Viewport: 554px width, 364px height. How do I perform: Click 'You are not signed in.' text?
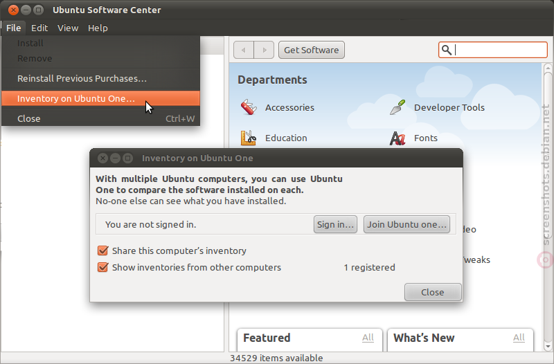click(150, 224)
